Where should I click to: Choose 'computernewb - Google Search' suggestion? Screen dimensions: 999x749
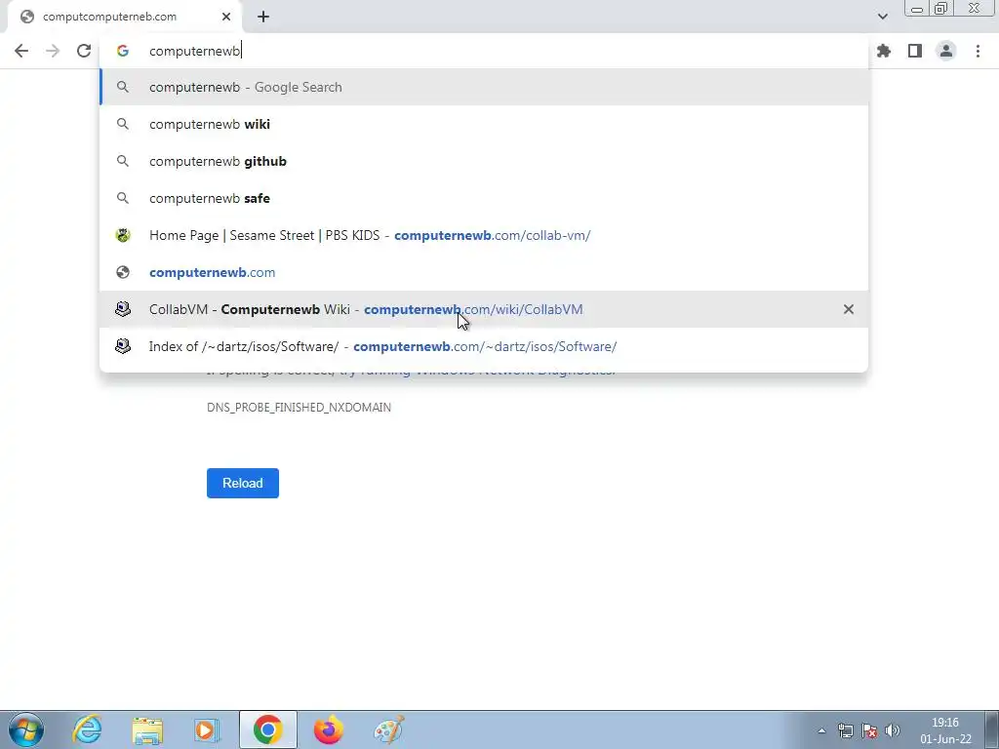pyautogui.click(x=484, y=87)
